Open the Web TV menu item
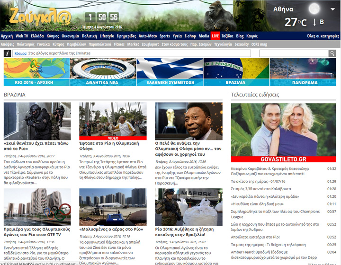 (x=22, y=36)
